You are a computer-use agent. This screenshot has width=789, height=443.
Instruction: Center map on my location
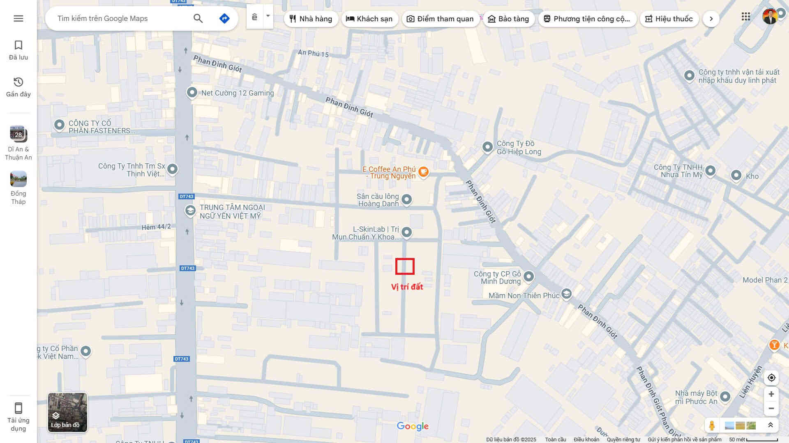pyautogui.click(x=771, y=378)
